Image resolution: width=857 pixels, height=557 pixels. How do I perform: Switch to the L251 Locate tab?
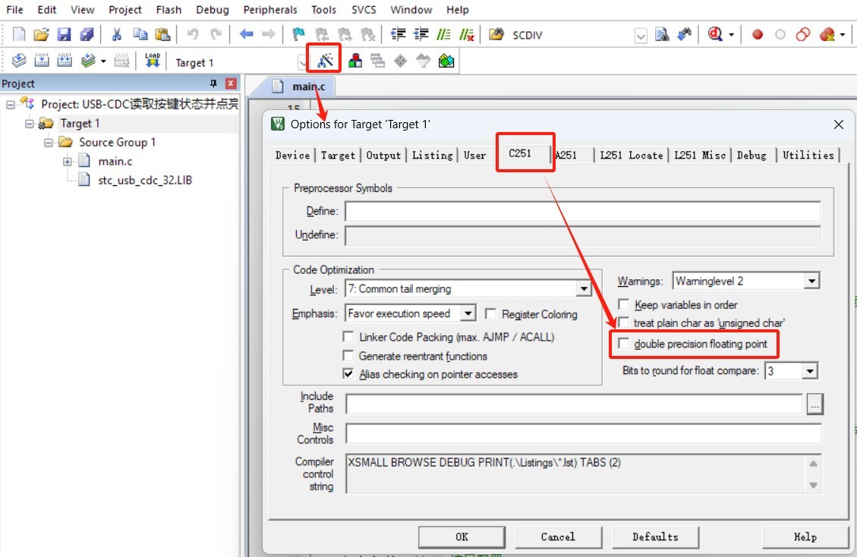pyautogui.click(x=631, y=155)
